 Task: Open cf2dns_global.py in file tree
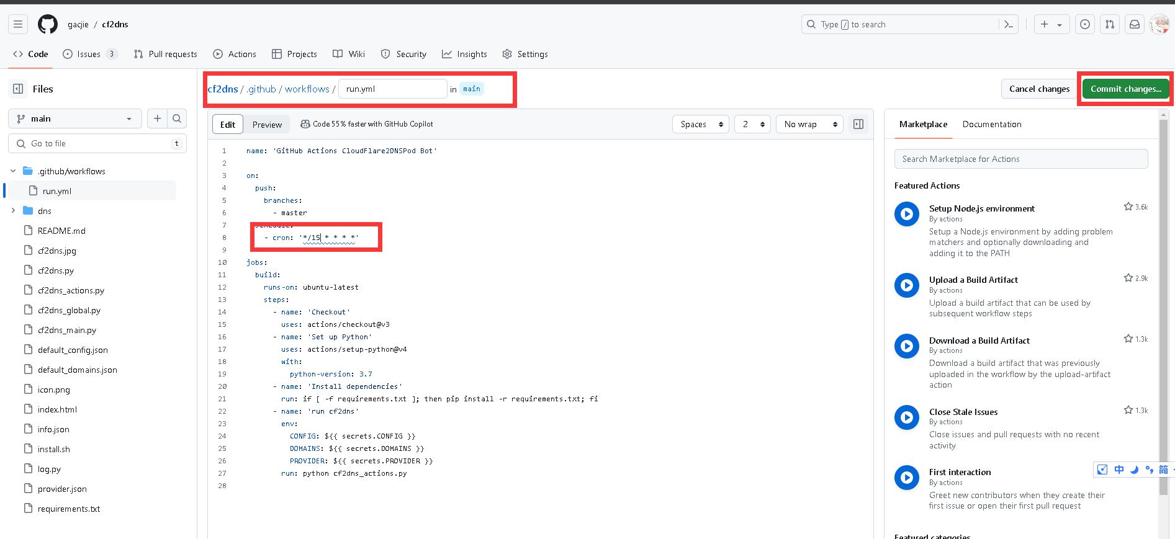pos(69,310)
